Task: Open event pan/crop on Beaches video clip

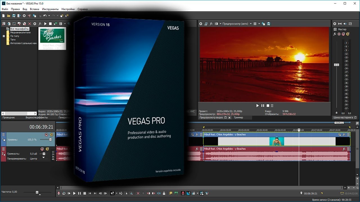Action: (339, 135)
